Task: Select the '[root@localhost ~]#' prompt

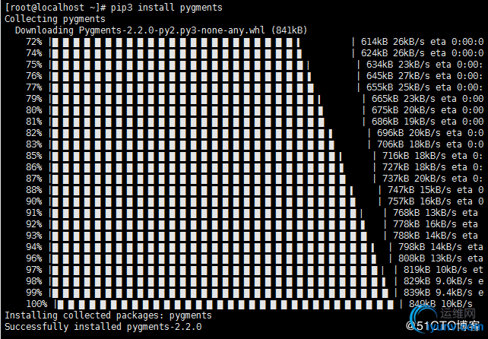Action: (55, 8)
